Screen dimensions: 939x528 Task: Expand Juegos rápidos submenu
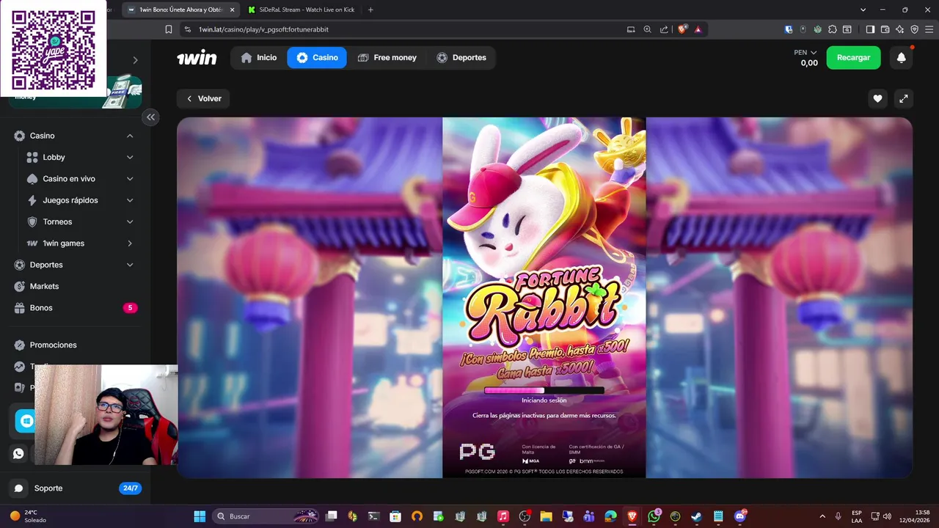[x=130, y=200]
